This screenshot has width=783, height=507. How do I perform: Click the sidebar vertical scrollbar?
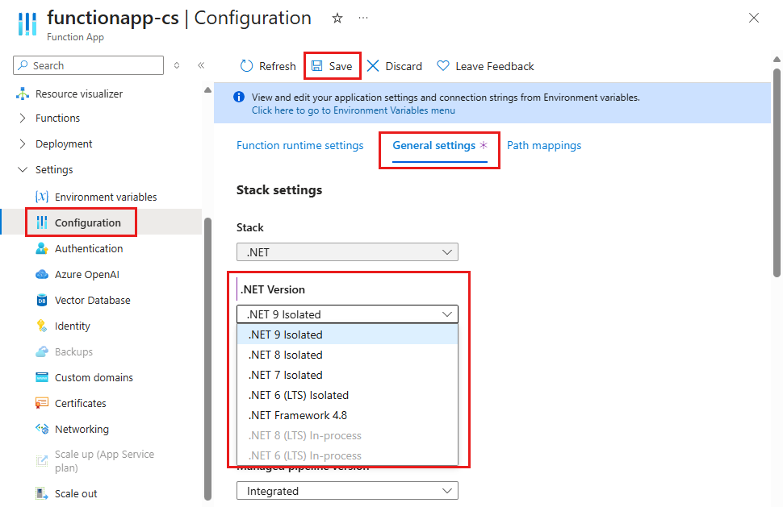pyautogui.click(x=207, y=359)
